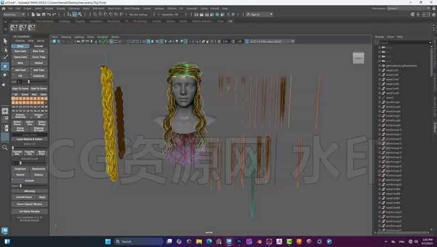
Task: Activate the Lasso select tool in toolbox
Action: (x=5, y=50)
